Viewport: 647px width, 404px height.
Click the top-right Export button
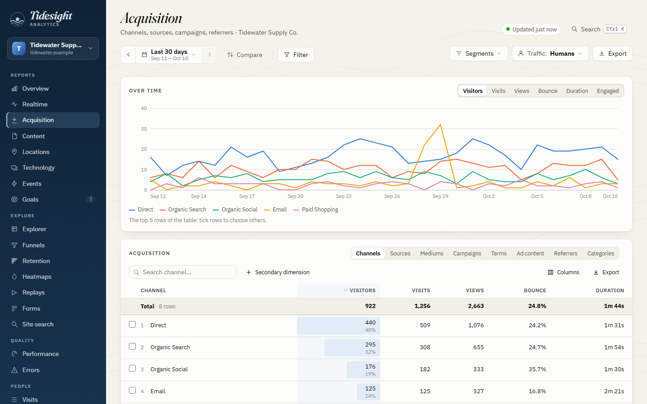pos(612,53)
